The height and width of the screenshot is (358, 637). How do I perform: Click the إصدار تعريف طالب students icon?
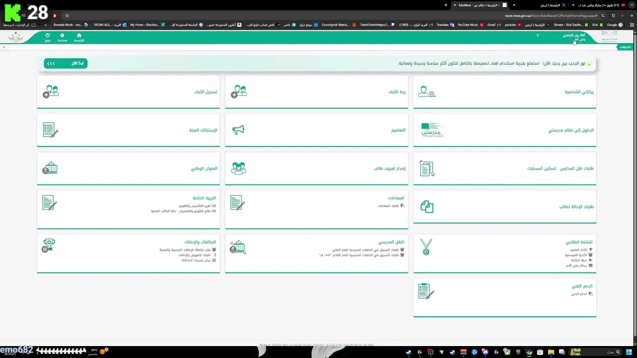click(x=239, y=169)
